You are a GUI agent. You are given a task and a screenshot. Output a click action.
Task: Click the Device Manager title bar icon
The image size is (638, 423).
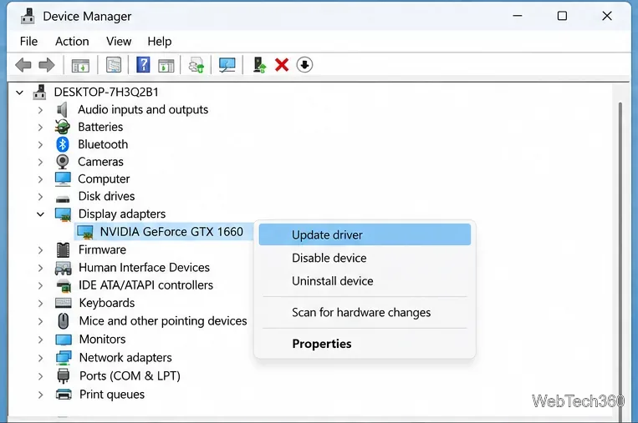(x=28, y=16)
